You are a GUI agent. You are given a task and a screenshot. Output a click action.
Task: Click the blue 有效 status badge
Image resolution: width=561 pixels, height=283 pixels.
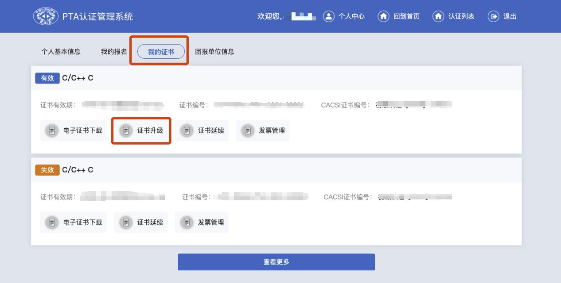tap(47, 78)
